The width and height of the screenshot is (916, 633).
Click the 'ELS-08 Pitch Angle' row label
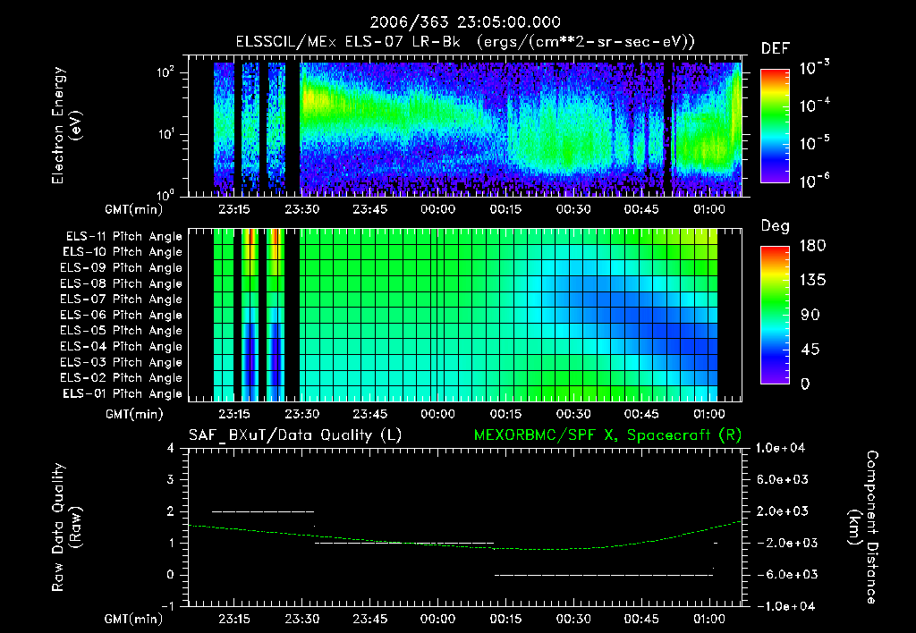pyautogui.click(x=122, y=283)
